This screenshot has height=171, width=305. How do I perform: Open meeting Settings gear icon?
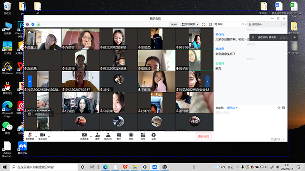(153, 136)
